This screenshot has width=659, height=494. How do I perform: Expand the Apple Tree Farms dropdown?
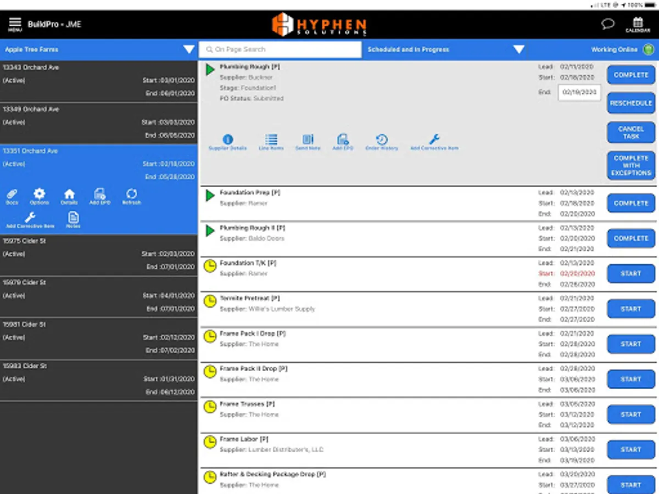(189, 49)
